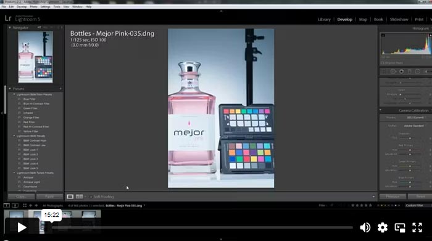The image size is (432, 241).
Task: Open Grid view from filmstrip bar
Action: (x=25, y=205)
